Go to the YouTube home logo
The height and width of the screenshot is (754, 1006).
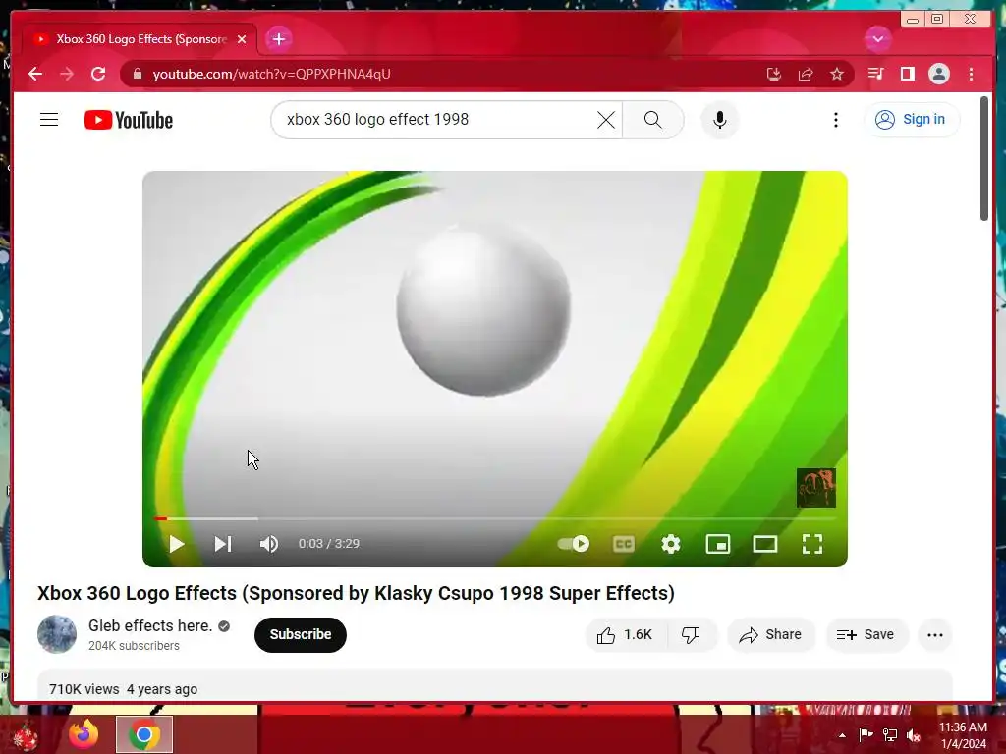pyautogui.click(x=129, y=120)
